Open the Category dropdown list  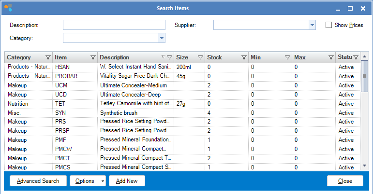click(x=162, y=38)
